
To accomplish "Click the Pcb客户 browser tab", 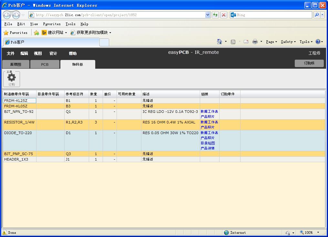I will pos(51,42).
